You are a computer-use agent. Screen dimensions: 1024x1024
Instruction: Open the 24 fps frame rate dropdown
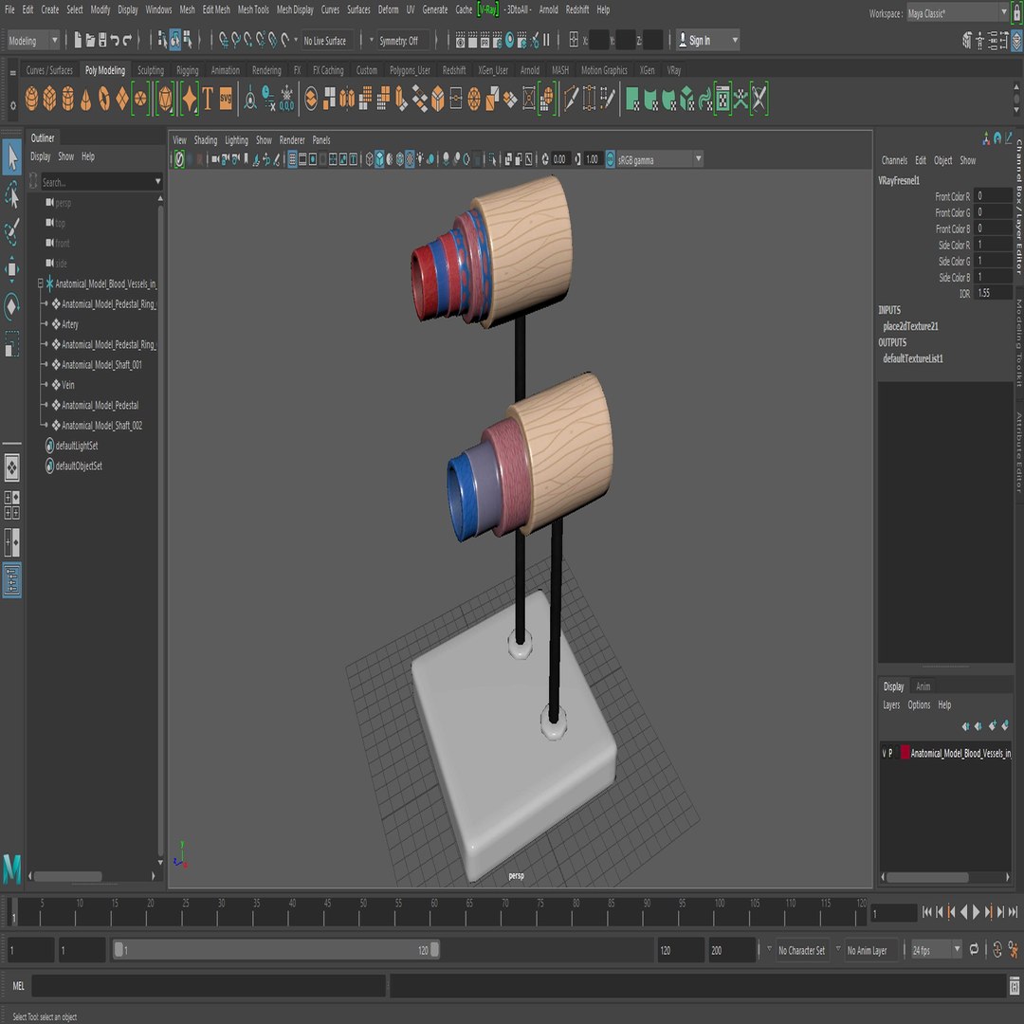937,950
